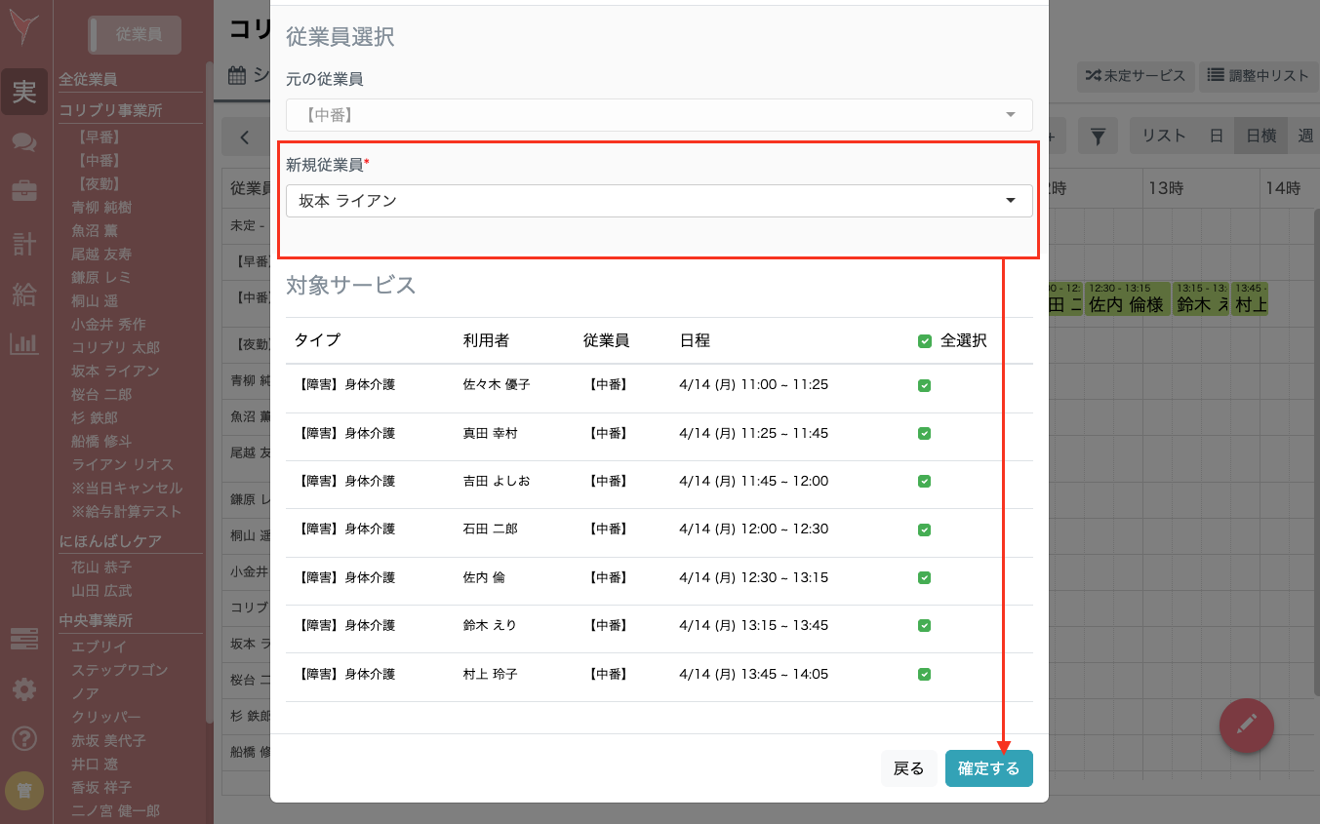
Task: Click the filter funnel icon on the schedule toolbar
Action: point(1098,136)
